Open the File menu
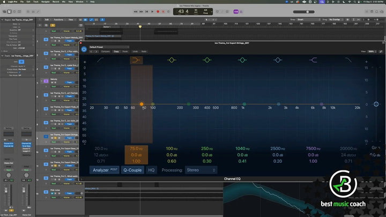The width and height of the screenshot is (386, 217). coord(22,2)
